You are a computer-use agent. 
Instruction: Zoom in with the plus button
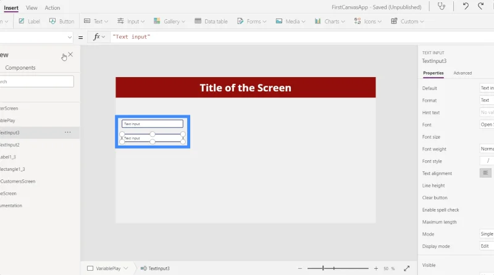(376, 268)
